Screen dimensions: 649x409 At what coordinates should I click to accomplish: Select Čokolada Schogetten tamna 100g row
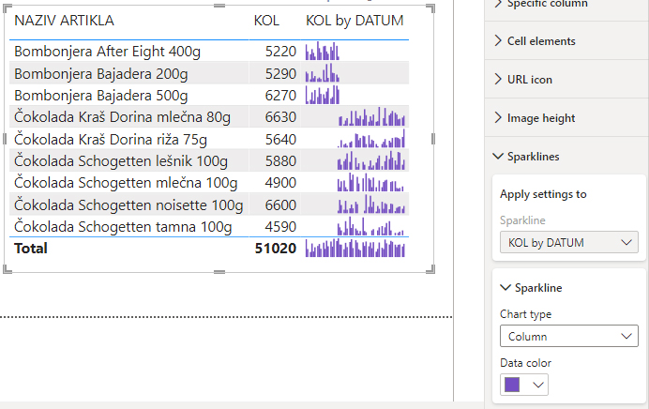[x=123, y=226]
